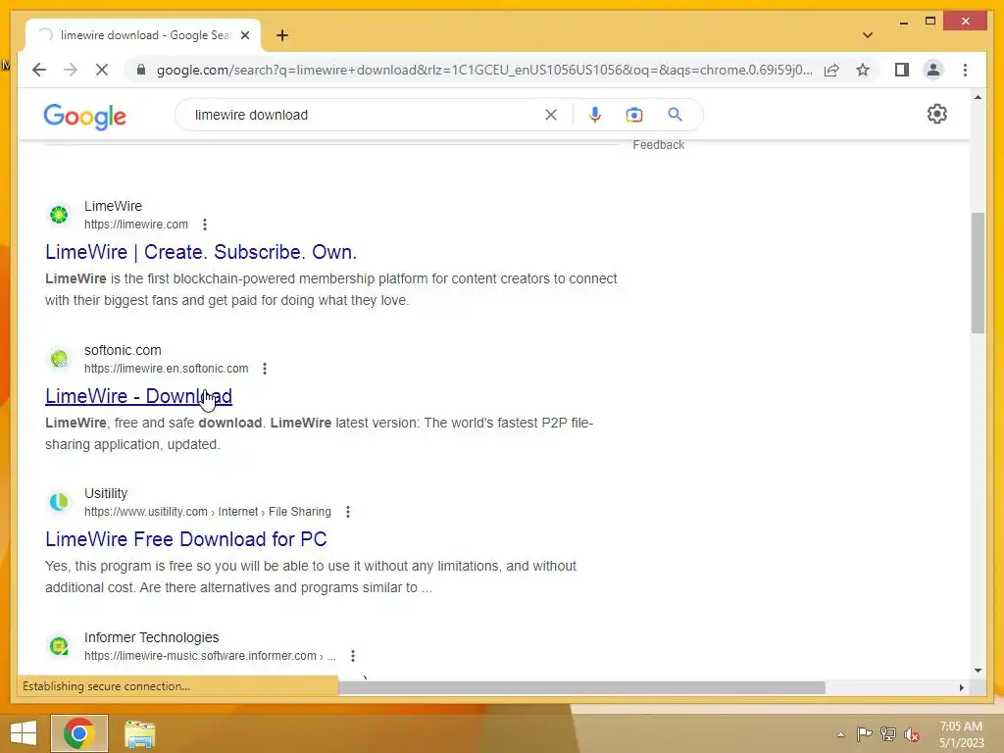Image resolution: width=1004 pixels, height=753 pixels.
Task: Submit search with magnifier icon
Action: [675, 115]
